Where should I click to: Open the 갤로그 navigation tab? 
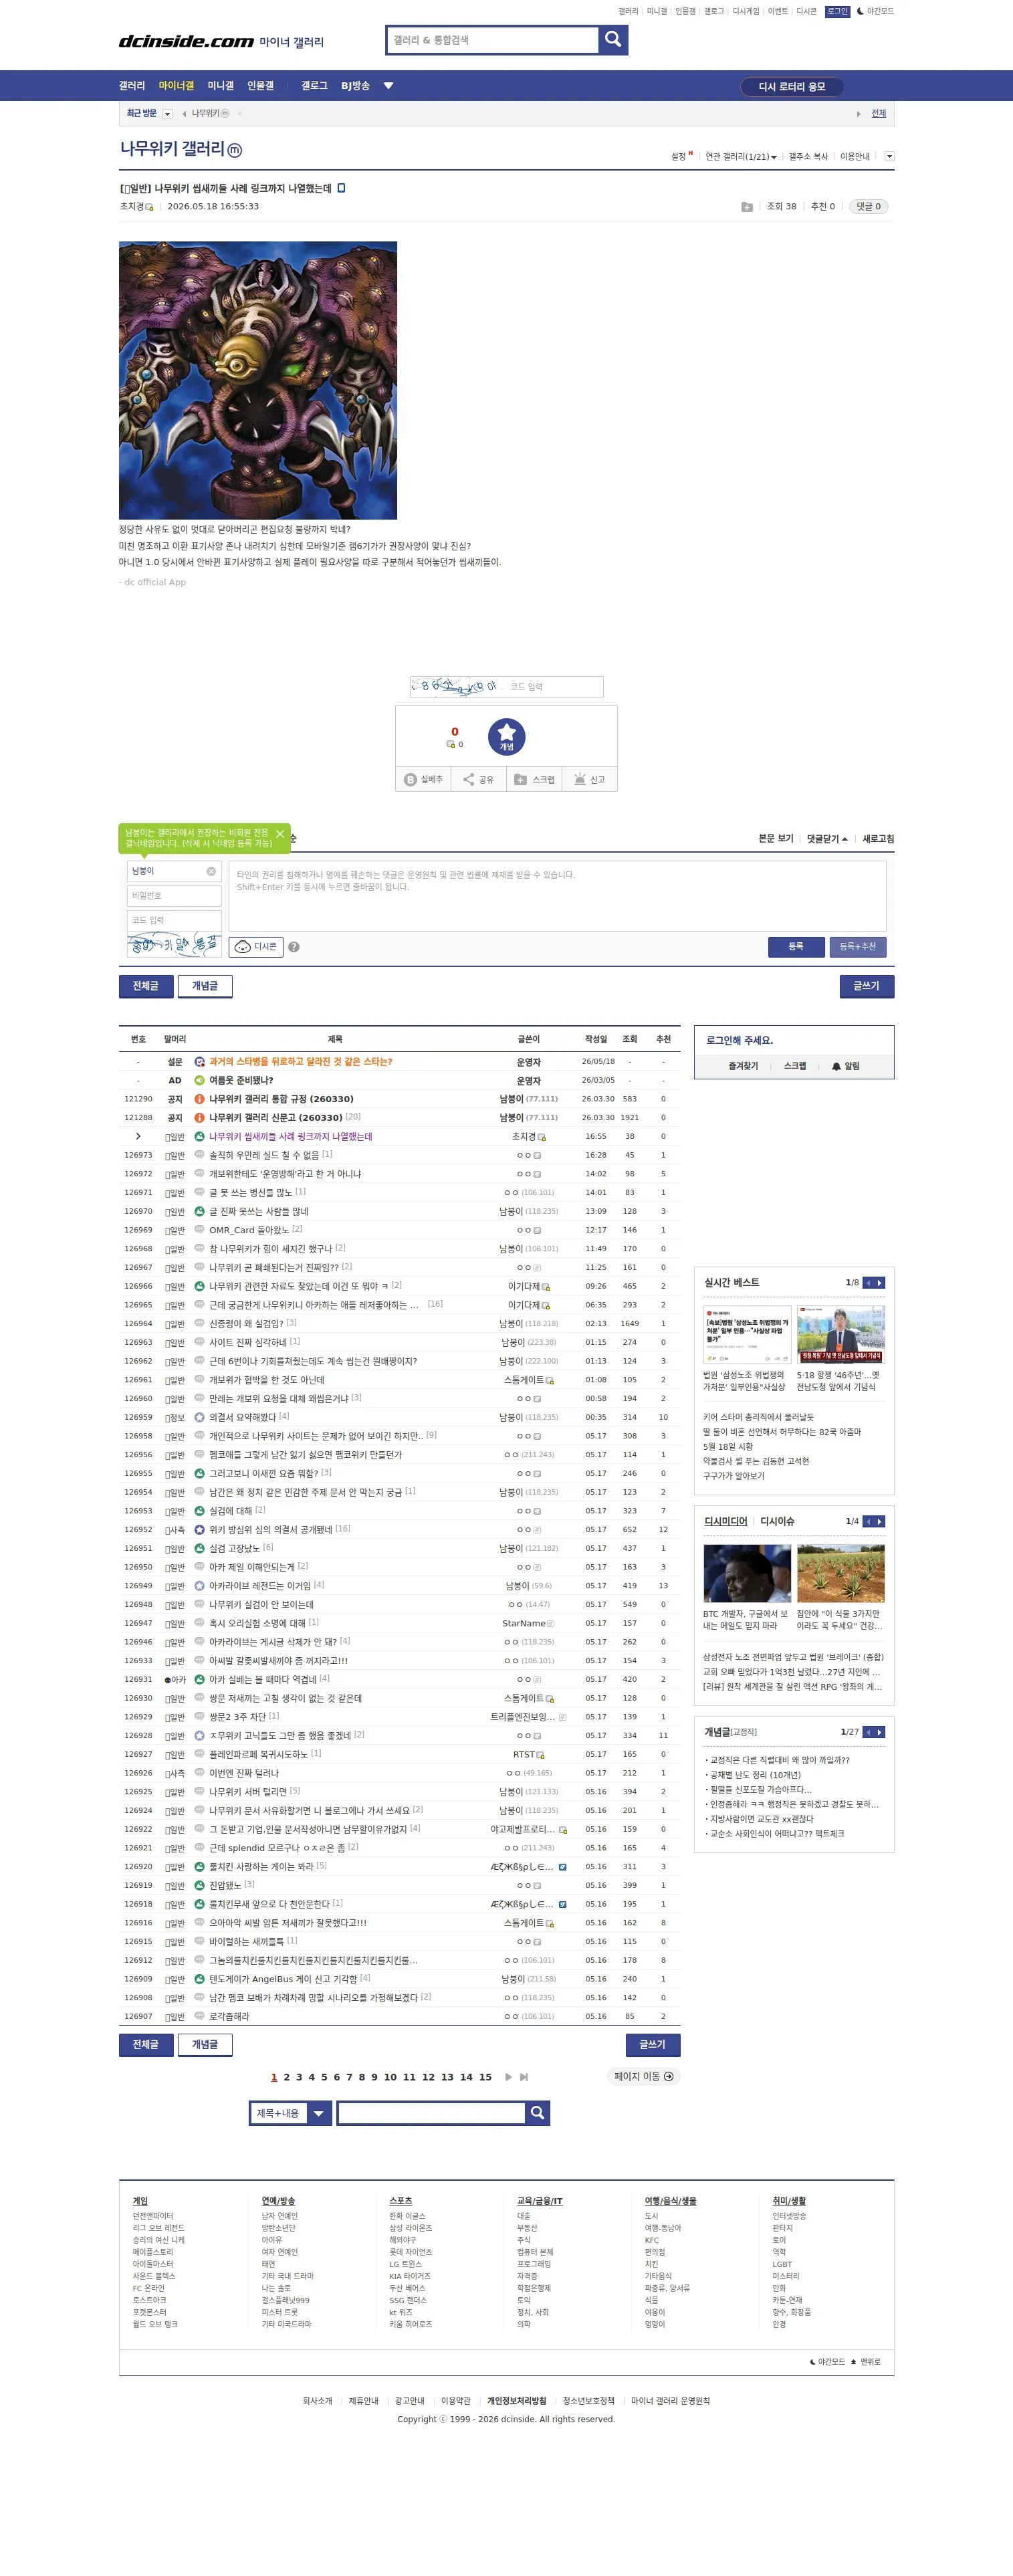tap(314, 86)
